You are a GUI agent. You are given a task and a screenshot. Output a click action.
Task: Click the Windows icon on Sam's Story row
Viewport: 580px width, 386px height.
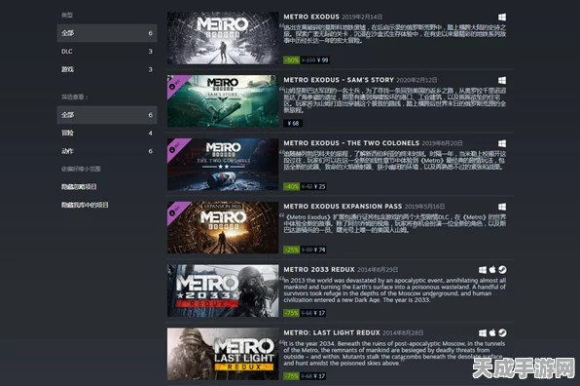tap(501, 80)
